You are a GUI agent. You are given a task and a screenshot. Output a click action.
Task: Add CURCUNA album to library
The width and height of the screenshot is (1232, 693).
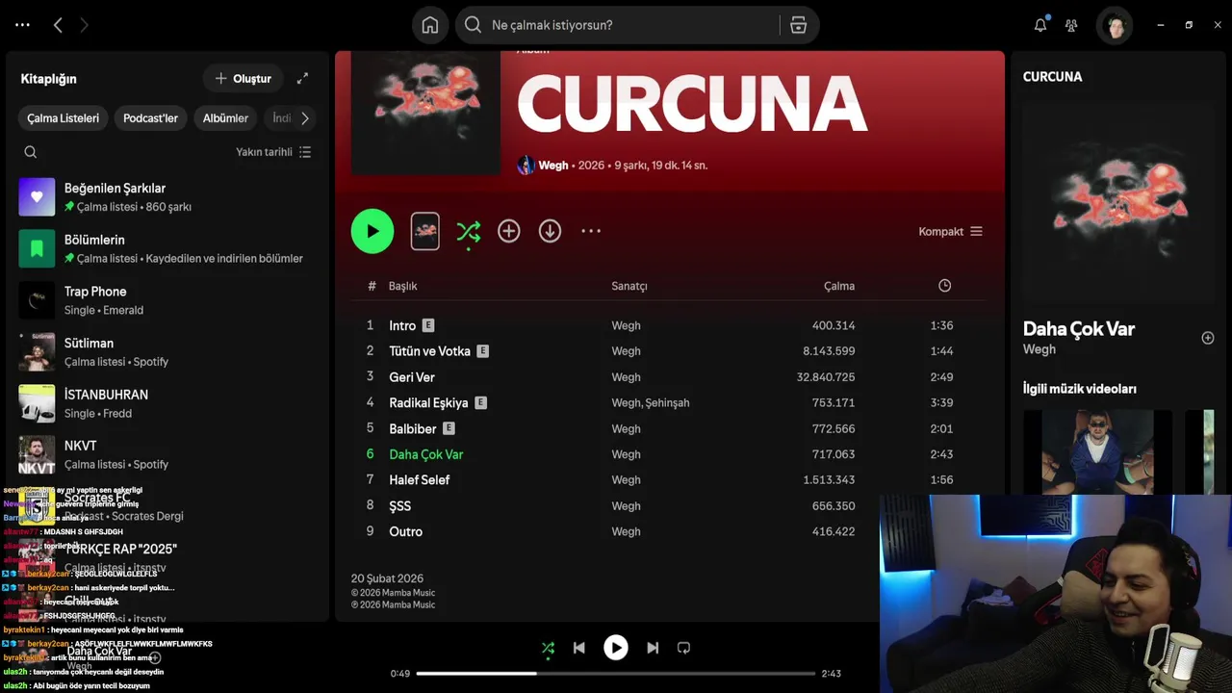tap(509, 231)
